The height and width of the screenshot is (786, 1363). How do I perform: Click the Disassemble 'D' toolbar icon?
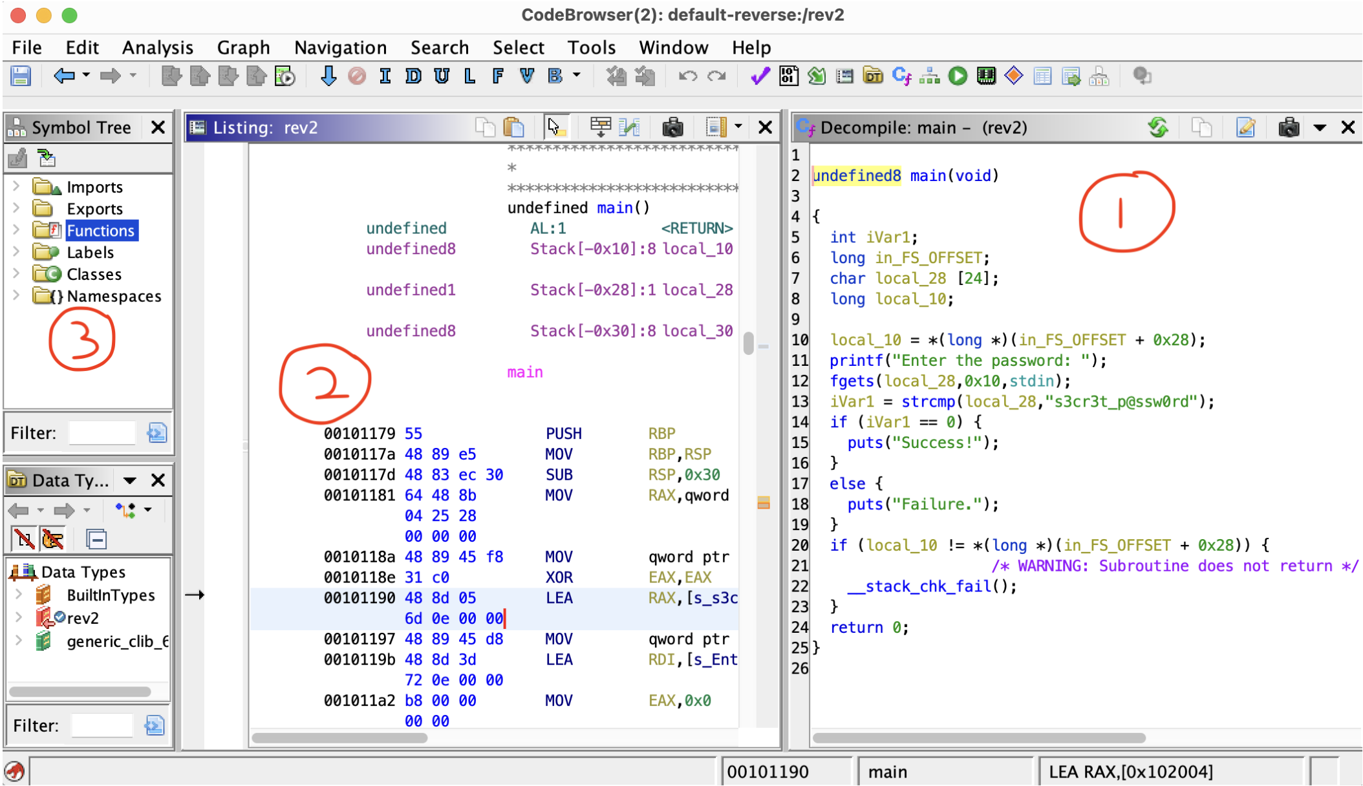click(x=413, y=76)
